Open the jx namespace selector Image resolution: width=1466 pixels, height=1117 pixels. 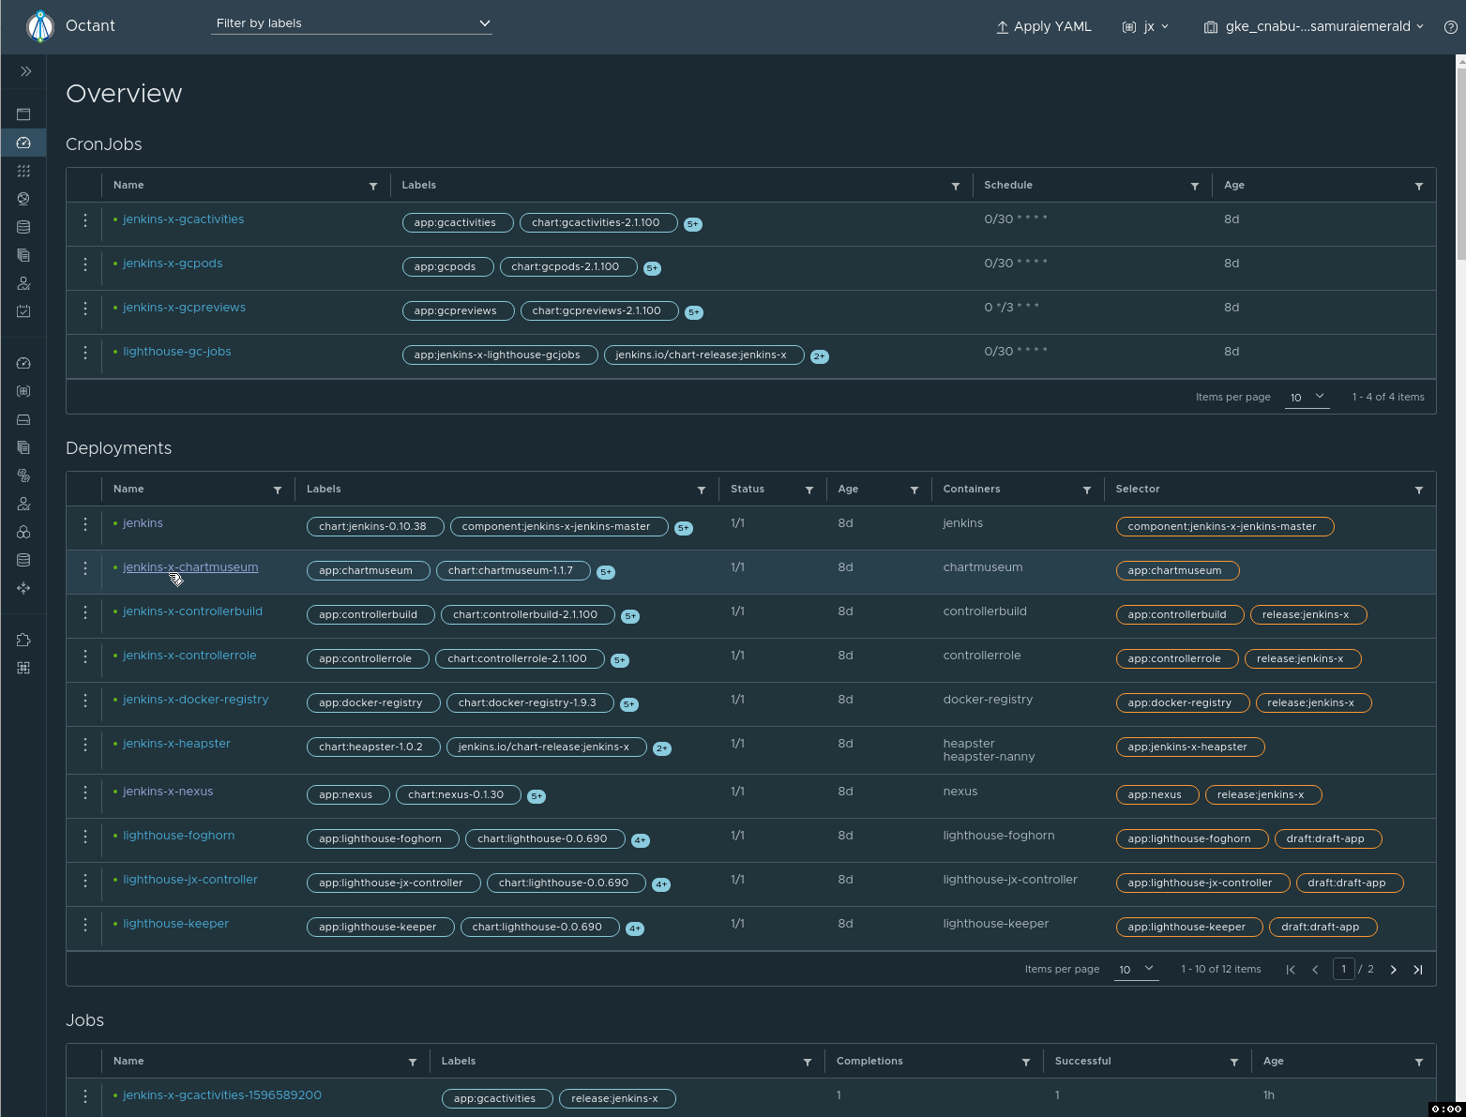point(1145,27)
